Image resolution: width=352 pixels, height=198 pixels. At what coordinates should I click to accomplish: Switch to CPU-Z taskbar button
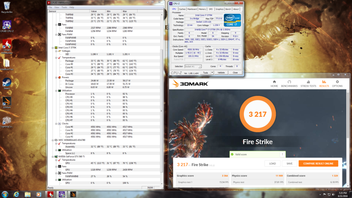[x=62, y=194]
